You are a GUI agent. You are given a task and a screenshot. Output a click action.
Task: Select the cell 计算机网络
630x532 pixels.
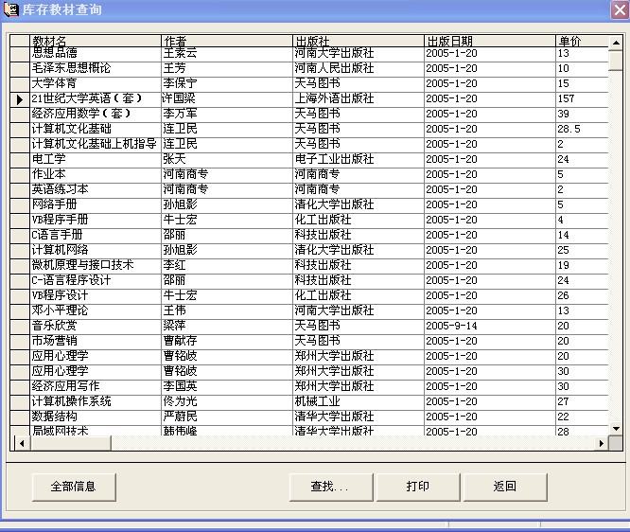(96, 251)
